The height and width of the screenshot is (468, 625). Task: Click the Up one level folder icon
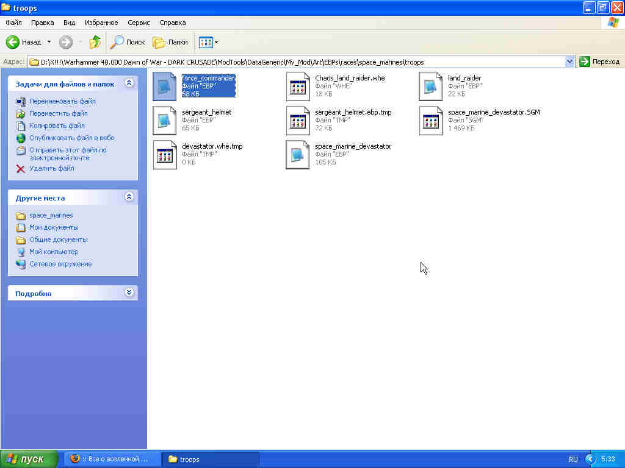click(95, 42)
